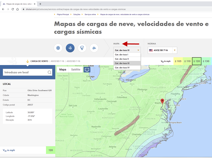The image size is (212, 159).
Task: Select the Ohio Drive Southwest 620 street value
Action: [x=40, y=90]
